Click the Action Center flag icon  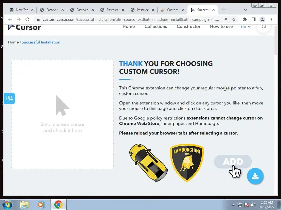tap(247, 205)
